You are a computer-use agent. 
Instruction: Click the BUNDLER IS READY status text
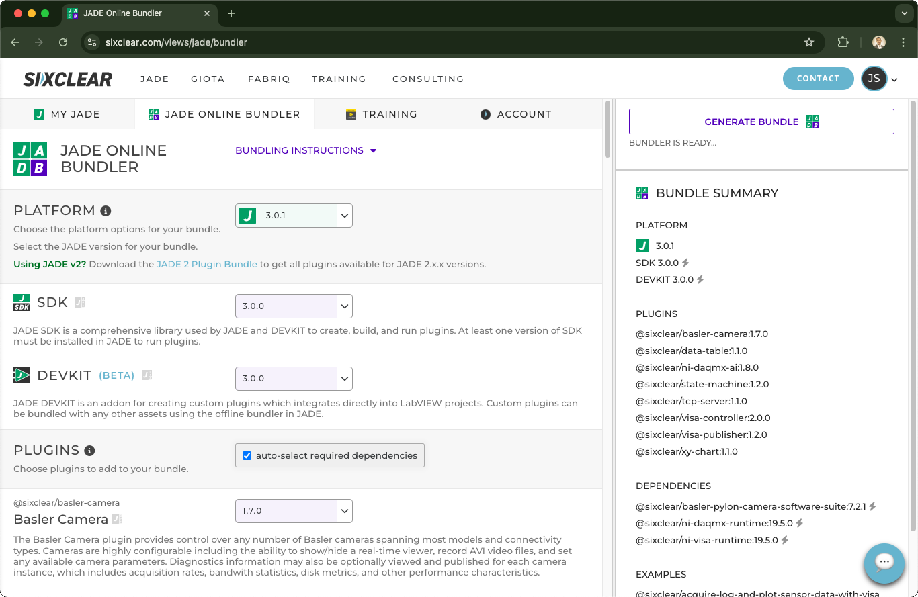pos(673,143)
